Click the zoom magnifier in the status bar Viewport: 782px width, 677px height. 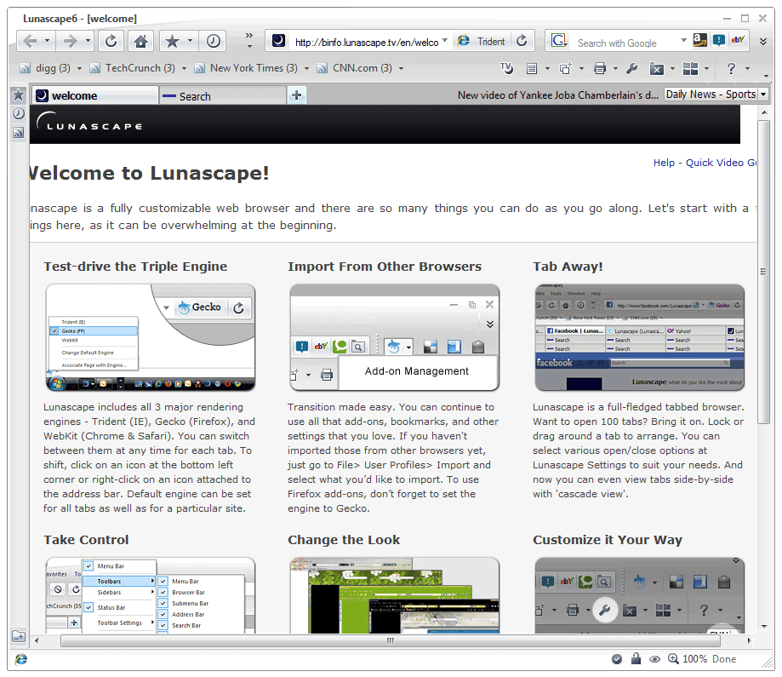(673, 659)
